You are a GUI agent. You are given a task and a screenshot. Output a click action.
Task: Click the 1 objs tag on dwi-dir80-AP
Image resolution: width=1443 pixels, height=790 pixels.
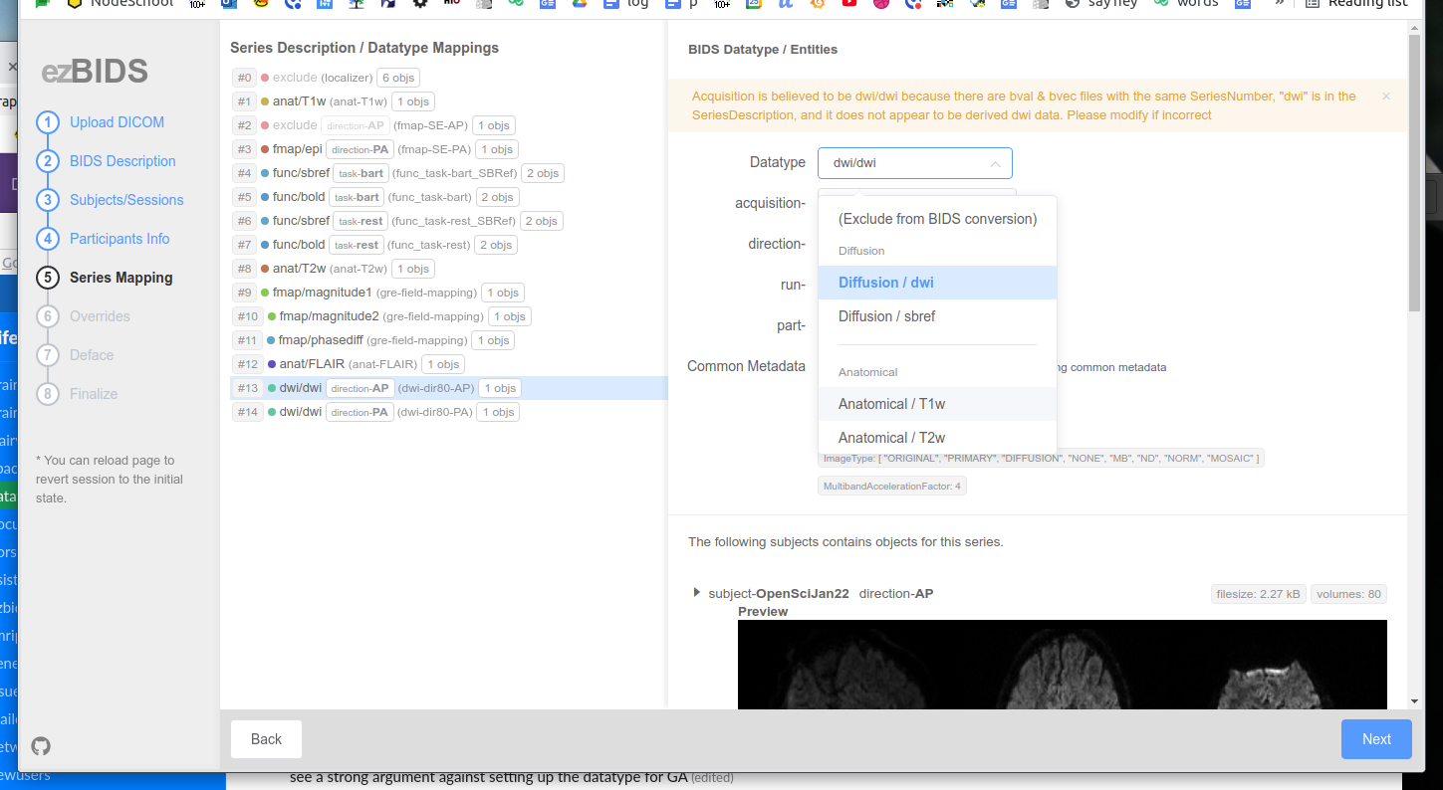pyautogui.click(x=499, y=387)
